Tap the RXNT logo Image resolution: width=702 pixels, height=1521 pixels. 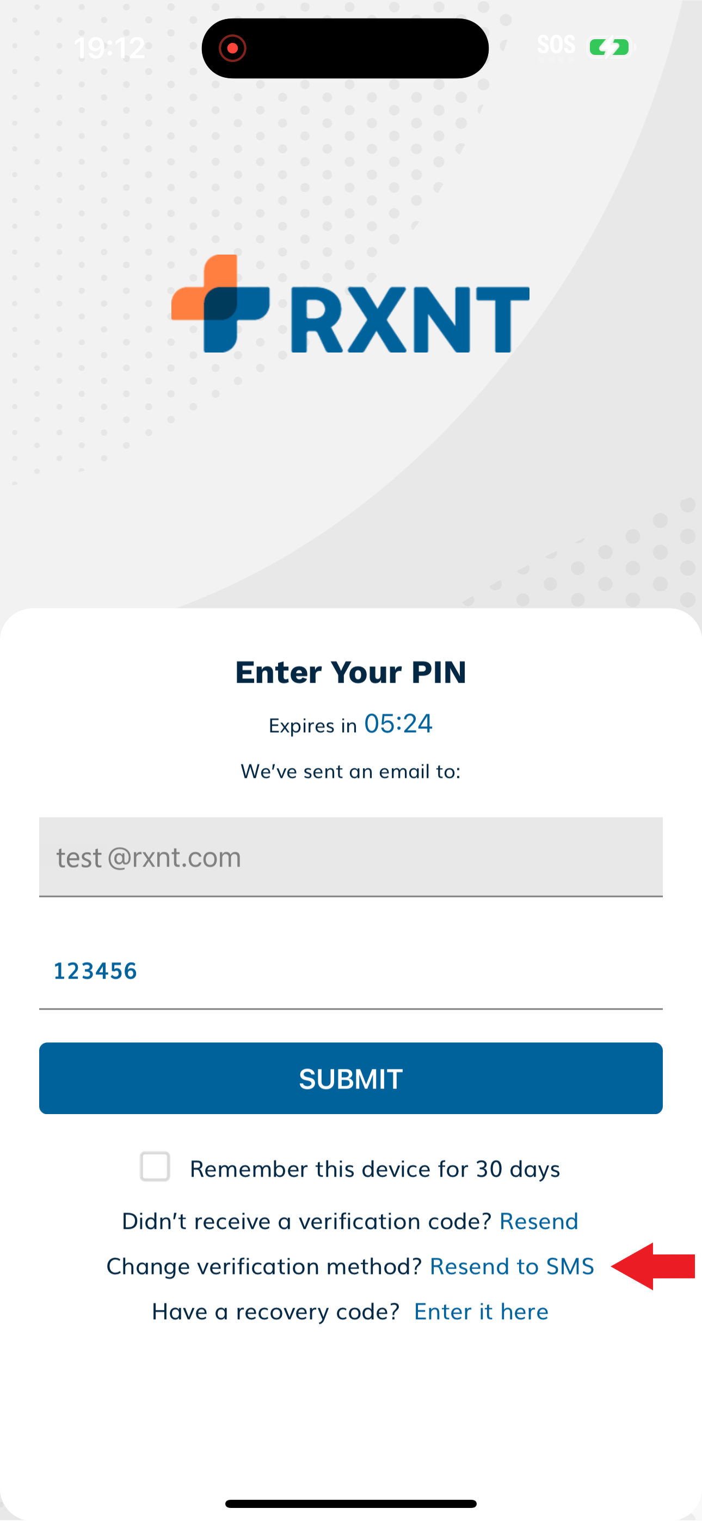[x=350, y=304]
